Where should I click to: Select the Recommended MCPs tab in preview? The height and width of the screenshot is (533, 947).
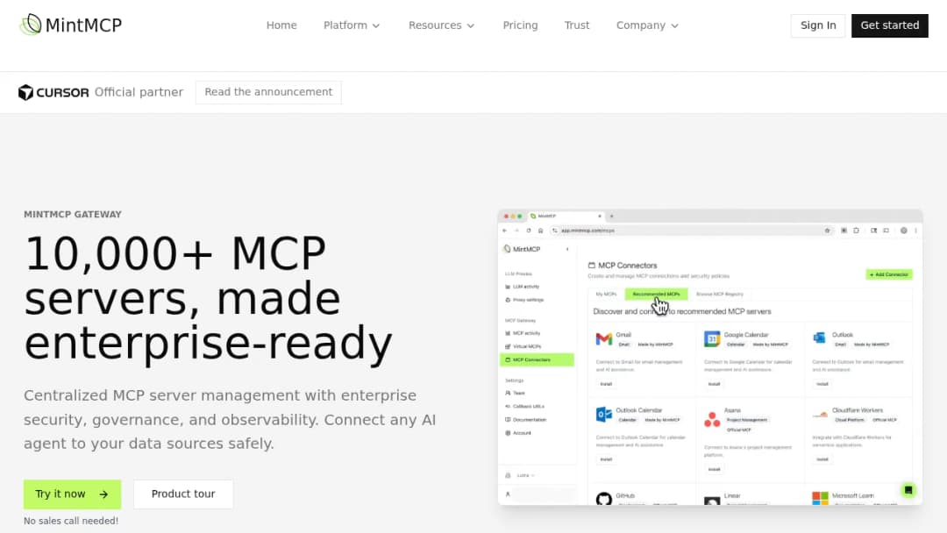[x=656, y=294]
